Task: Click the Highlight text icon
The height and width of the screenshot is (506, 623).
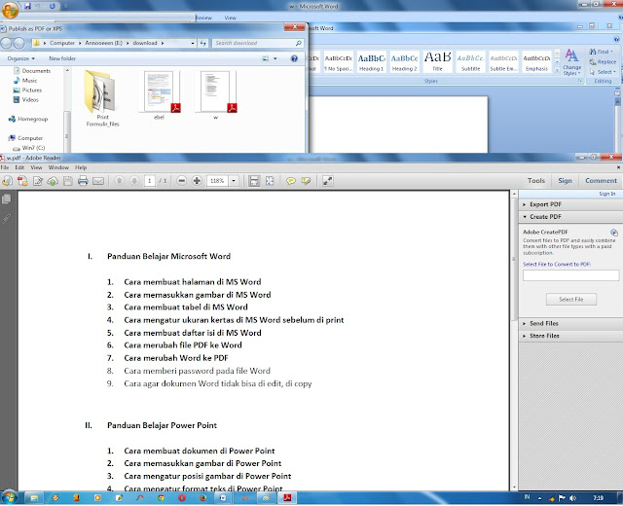Action: (x=306, y=181)
